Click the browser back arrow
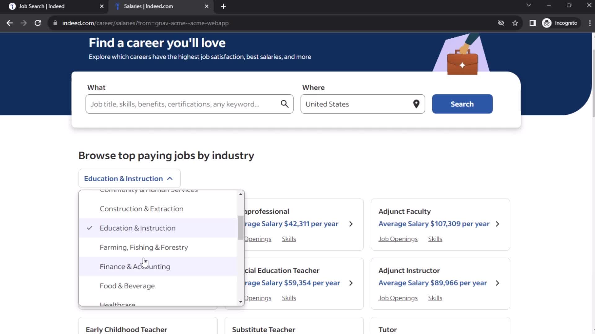This screenshot has width=595, height=334. [10, 23]
